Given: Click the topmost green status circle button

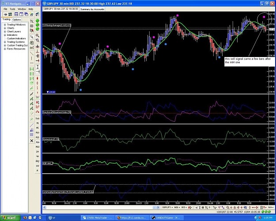Looking at the screenshot, I should 38,21.
